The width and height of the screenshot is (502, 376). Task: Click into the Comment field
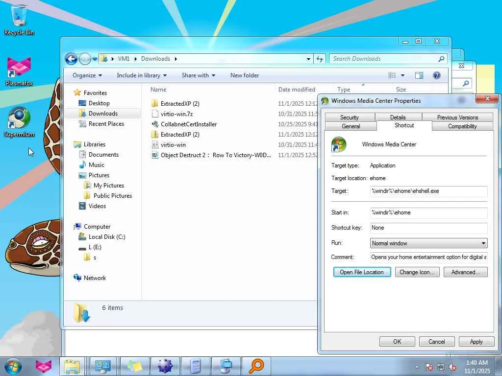point(428,257)
